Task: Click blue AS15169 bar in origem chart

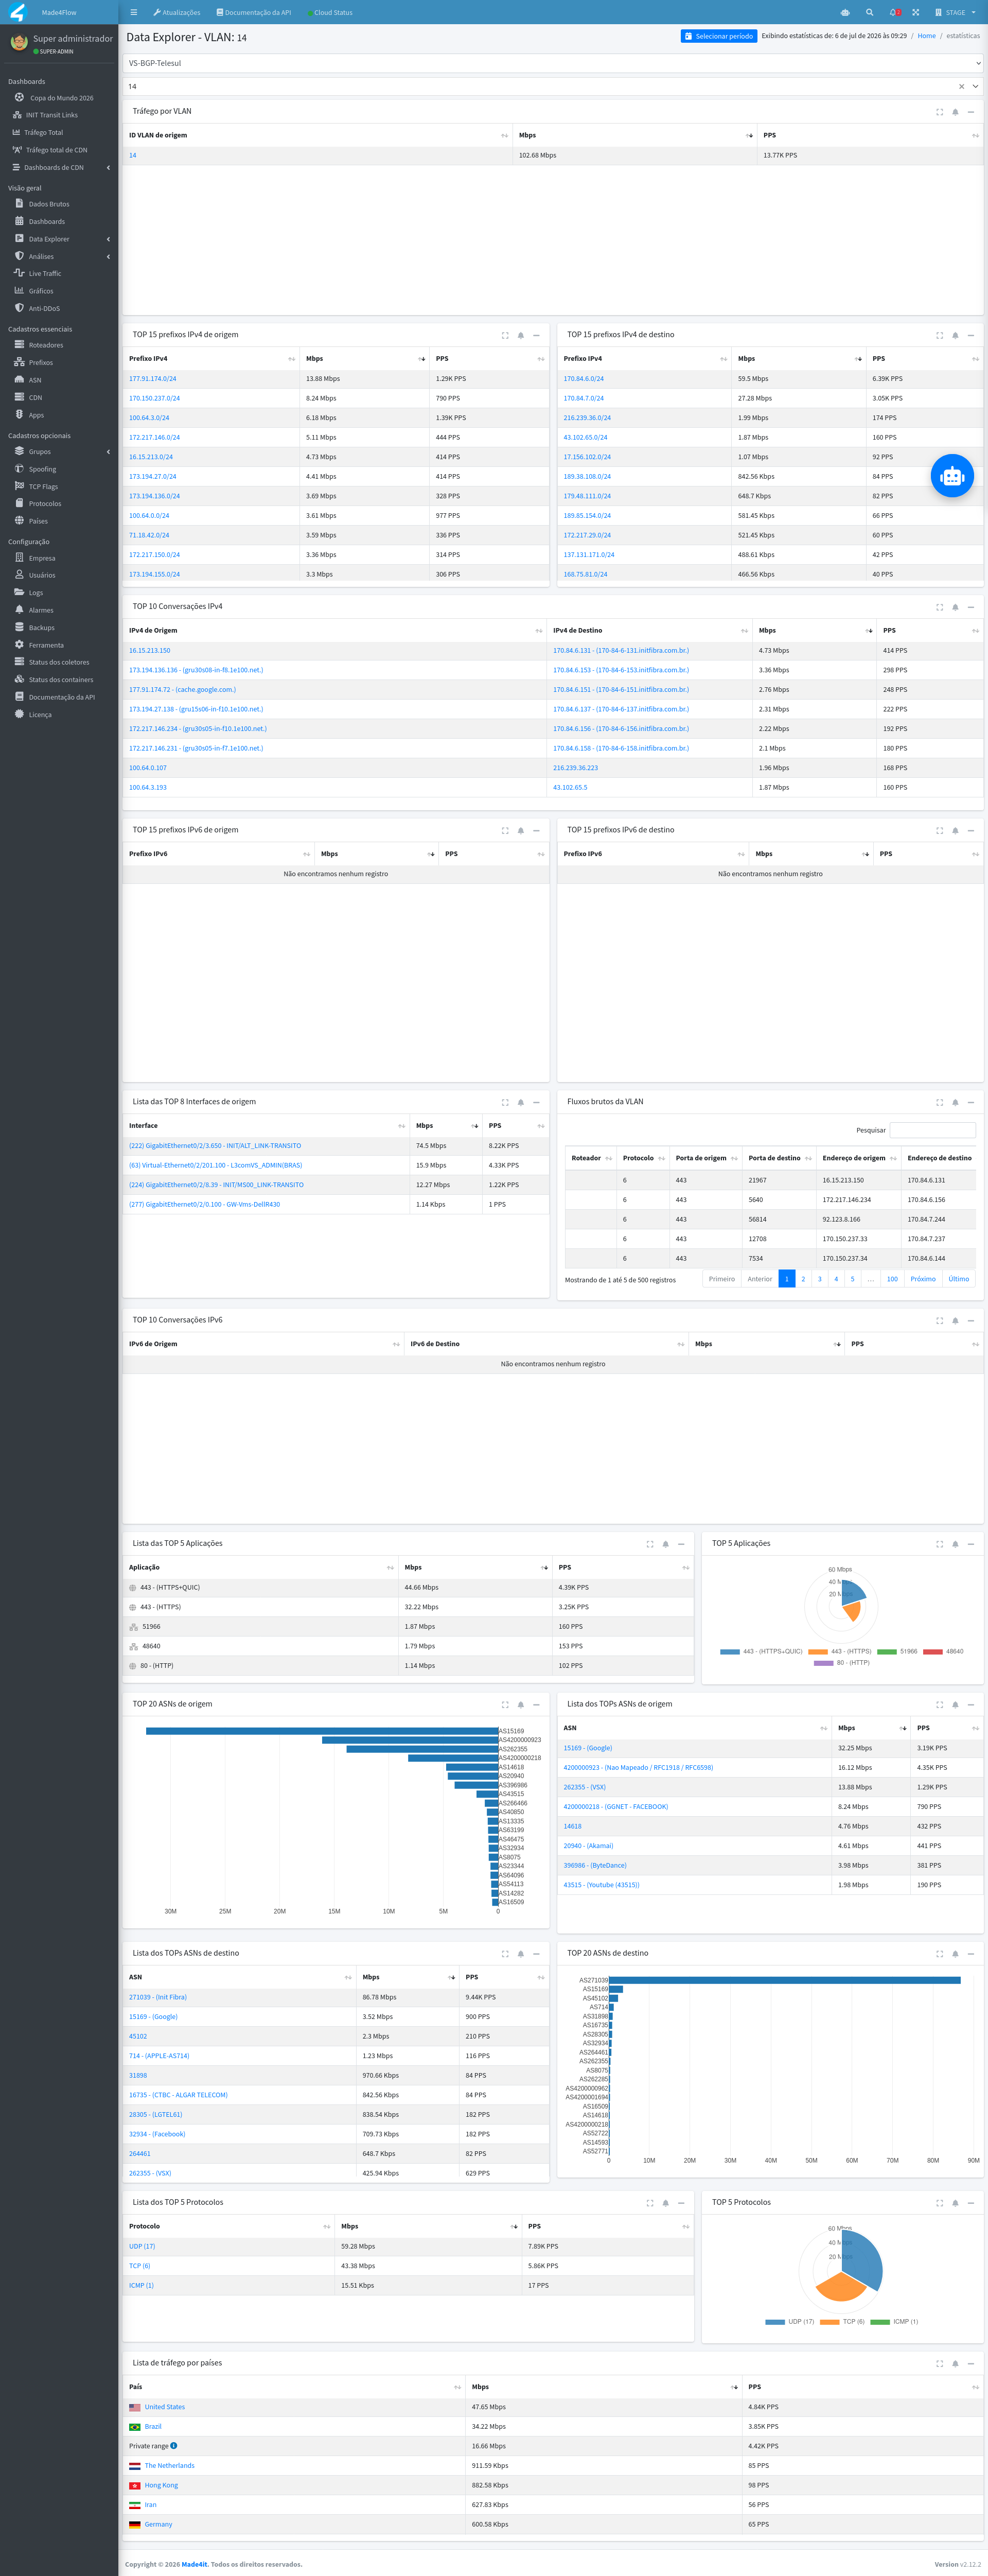Action: (x=322, y=1730)
